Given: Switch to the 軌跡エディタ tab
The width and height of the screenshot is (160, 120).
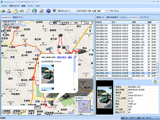Looking at the screenshot, I should (x=18, y=17).
